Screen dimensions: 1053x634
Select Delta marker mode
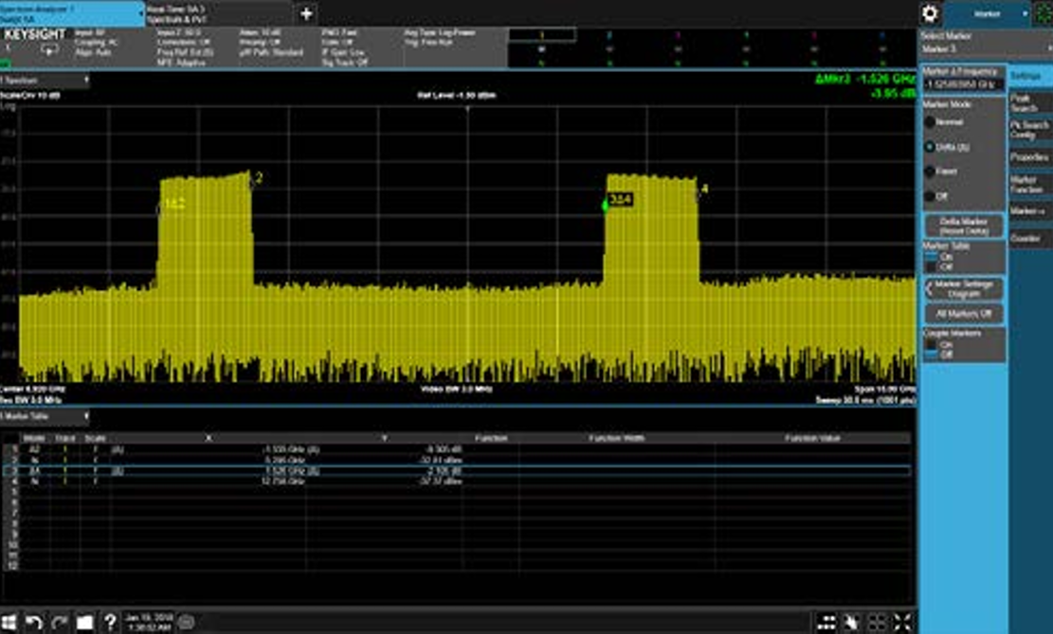[930, 146]
